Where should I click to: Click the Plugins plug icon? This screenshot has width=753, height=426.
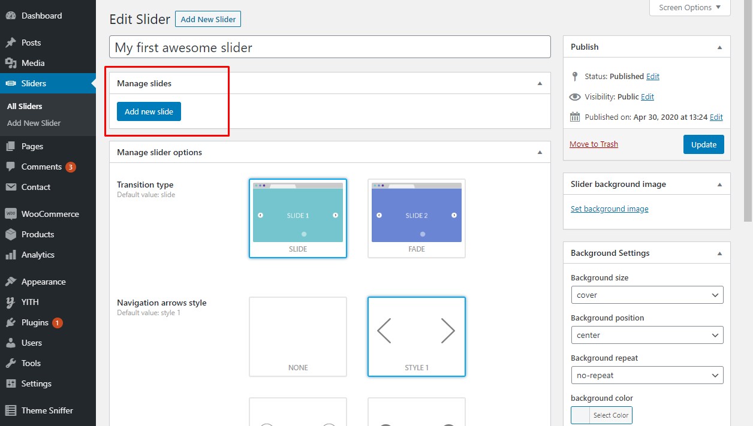(x=11, y=322)
